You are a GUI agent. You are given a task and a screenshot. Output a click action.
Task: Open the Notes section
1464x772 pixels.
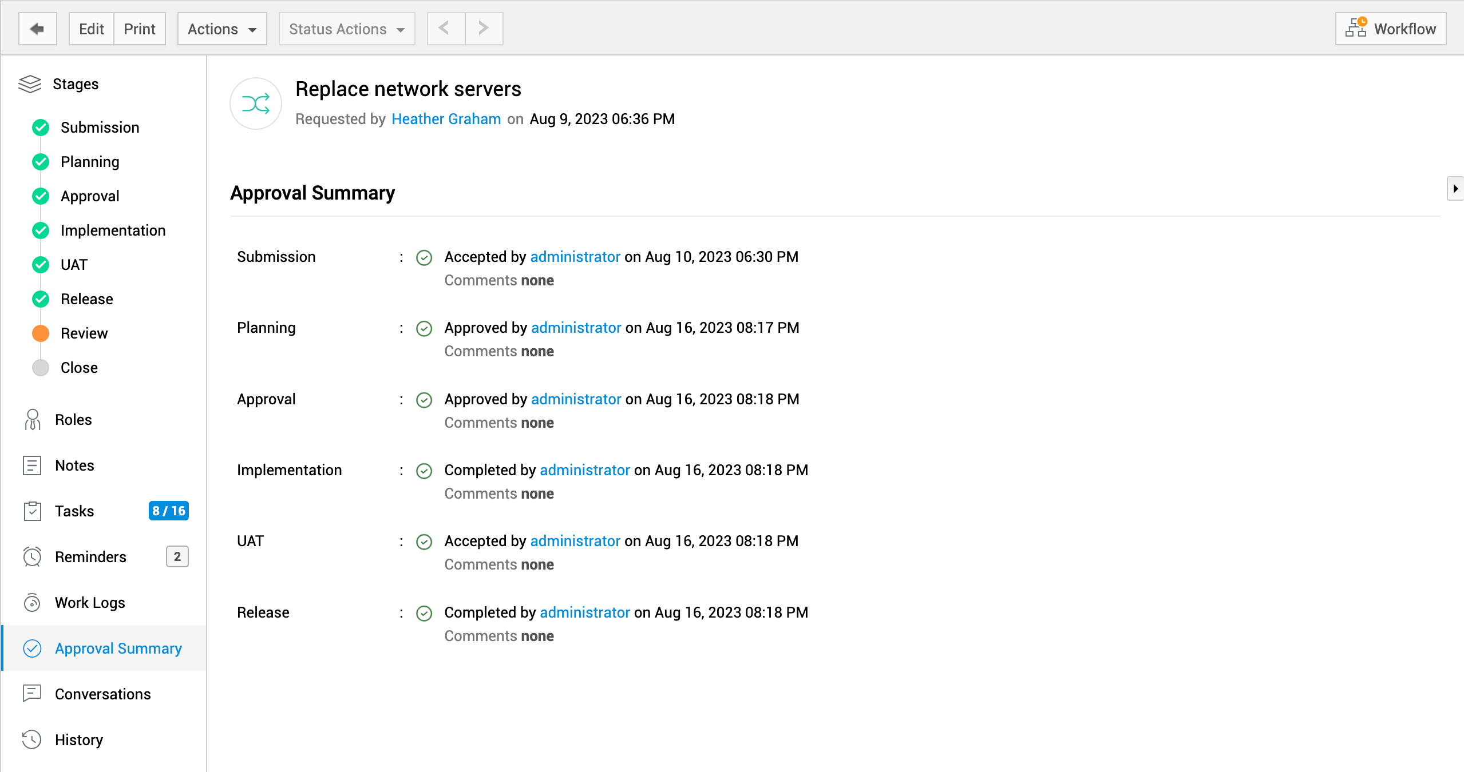click(104, 465)
